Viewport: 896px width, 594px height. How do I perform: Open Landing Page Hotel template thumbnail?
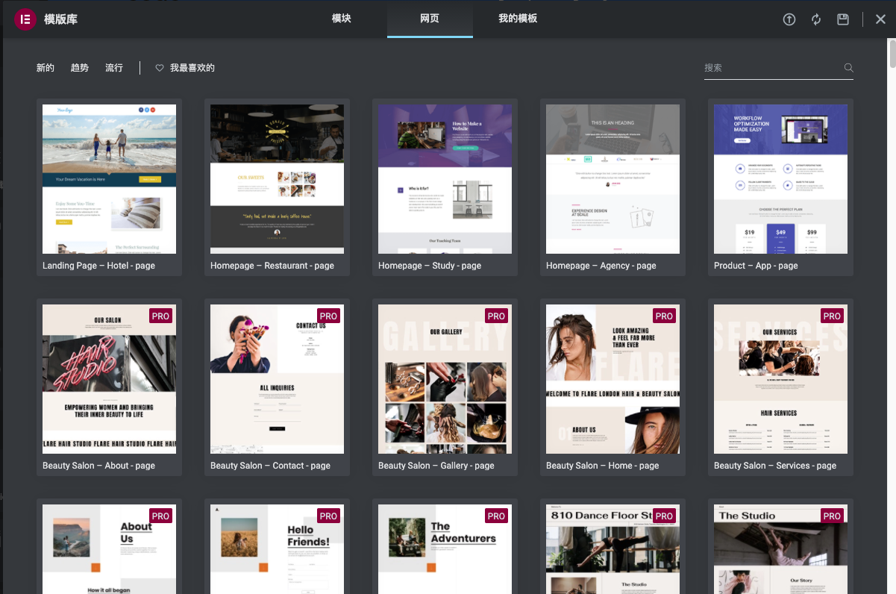click(109, 179)
